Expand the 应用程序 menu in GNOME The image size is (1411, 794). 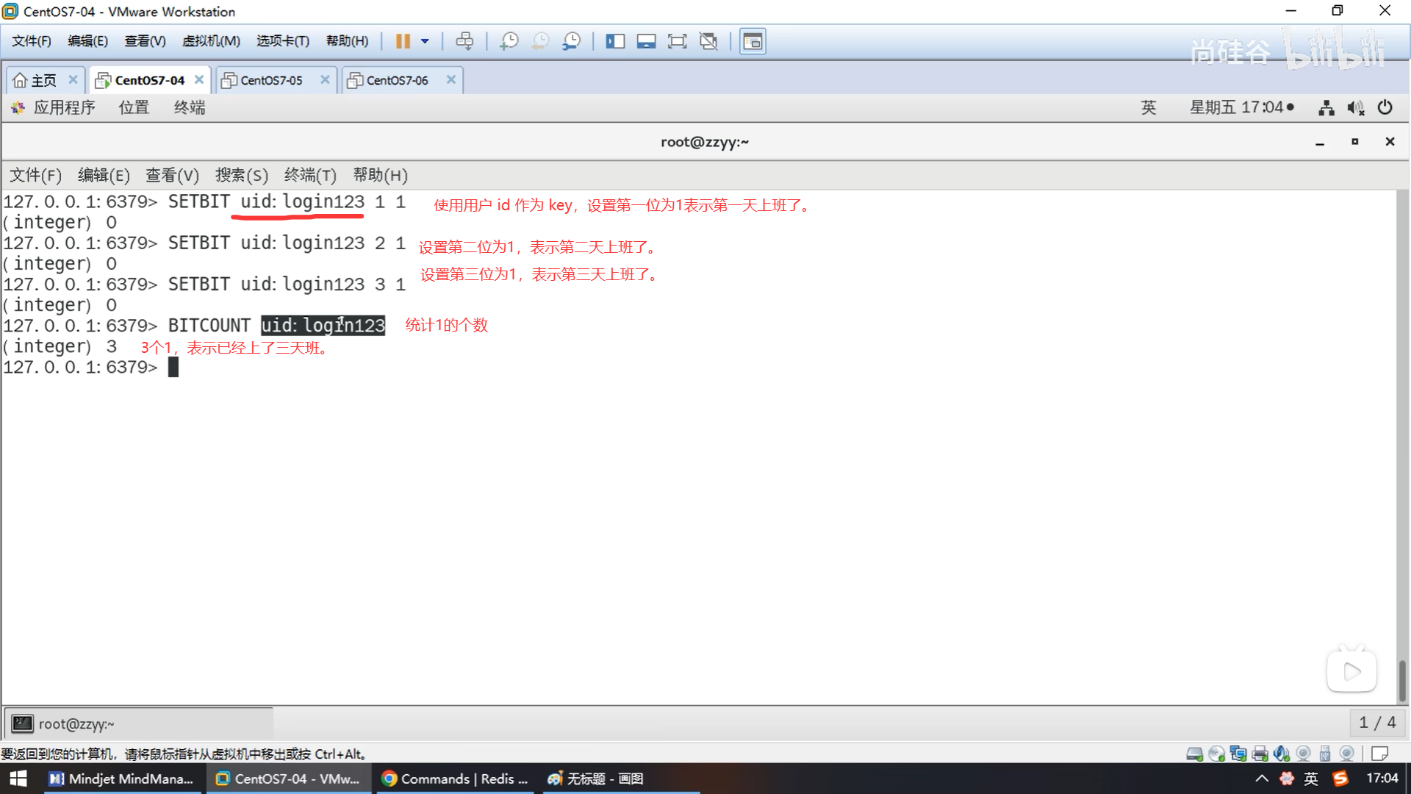point(64,107)
